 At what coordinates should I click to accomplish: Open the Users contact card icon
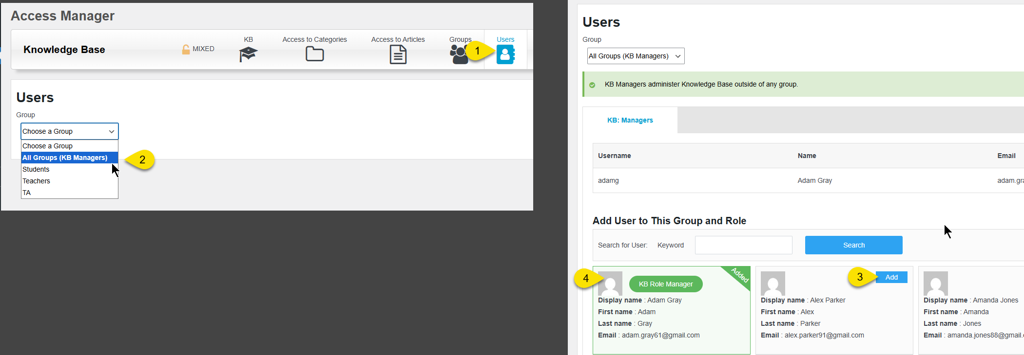tap(505, 54)
